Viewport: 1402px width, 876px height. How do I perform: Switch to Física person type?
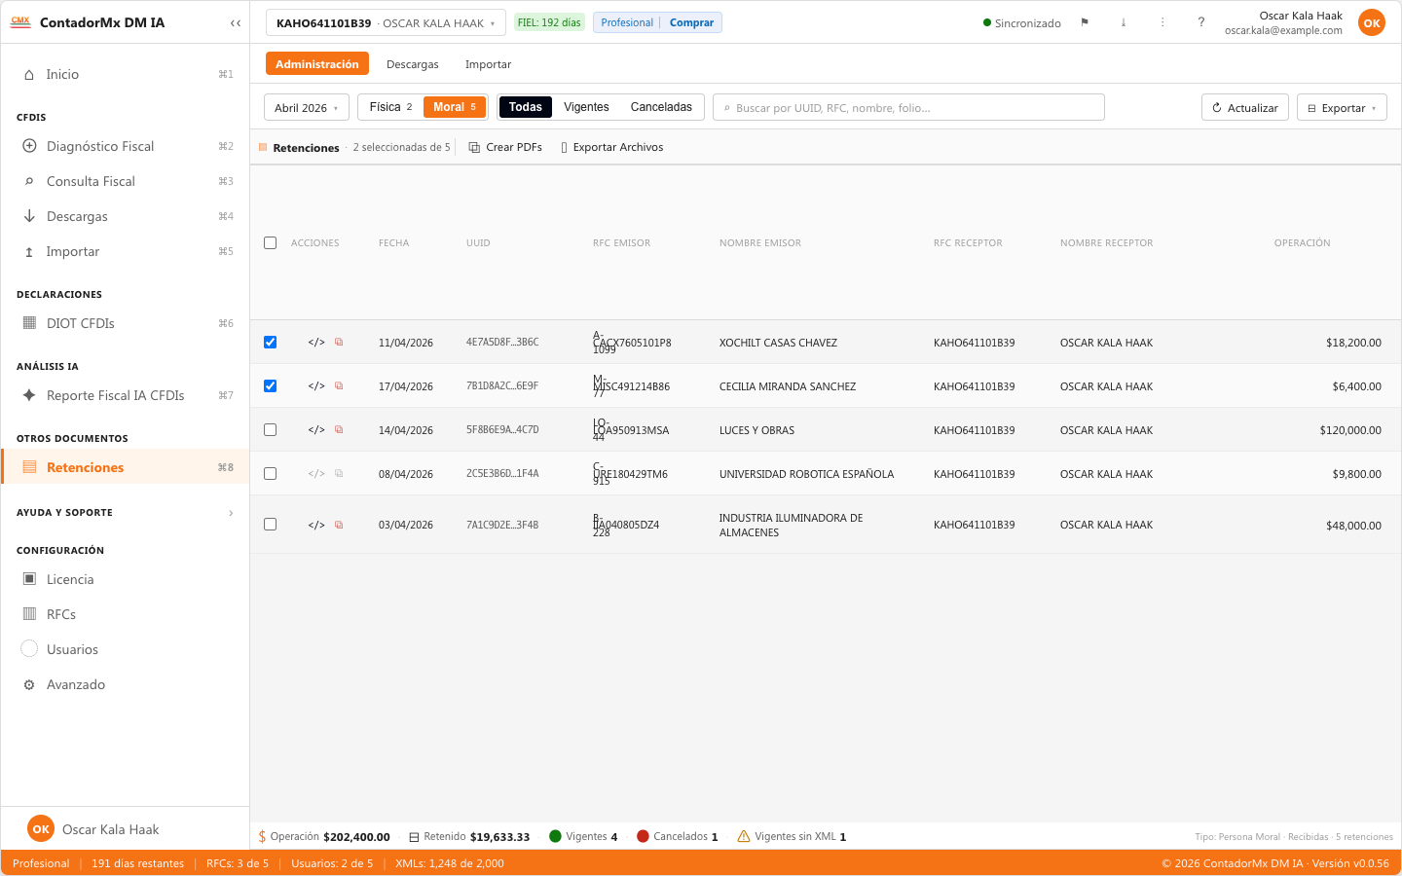(390, 107)
